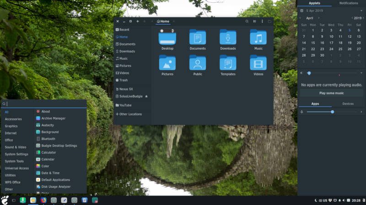Click the search icon in Files toolbar
366x205 pixels.
(247, 21)
